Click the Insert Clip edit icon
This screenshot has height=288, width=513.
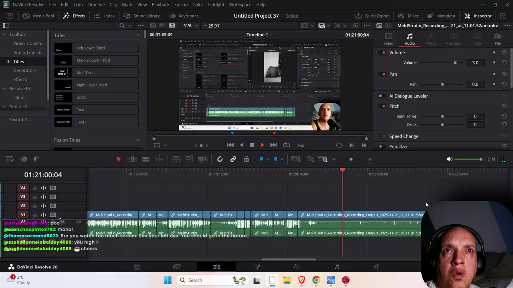click(176, 159)
